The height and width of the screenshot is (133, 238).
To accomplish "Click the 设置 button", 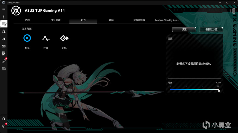I will (x=184, y=30).
